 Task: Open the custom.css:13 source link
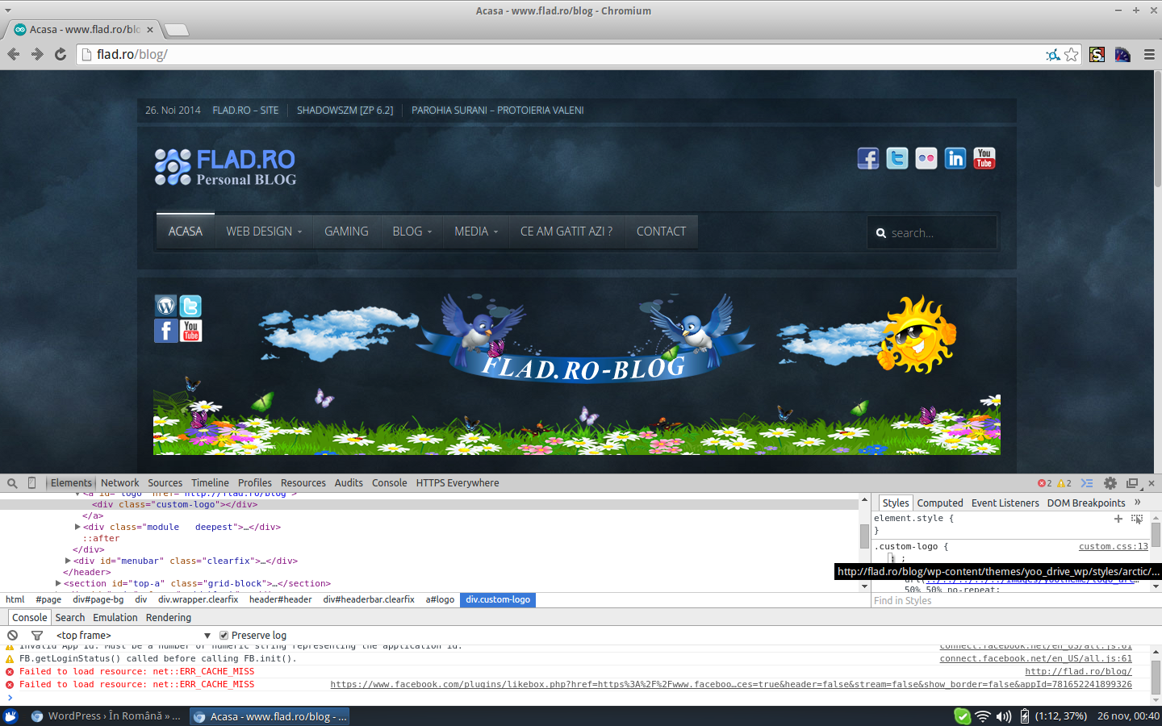tap(1113, 547)
